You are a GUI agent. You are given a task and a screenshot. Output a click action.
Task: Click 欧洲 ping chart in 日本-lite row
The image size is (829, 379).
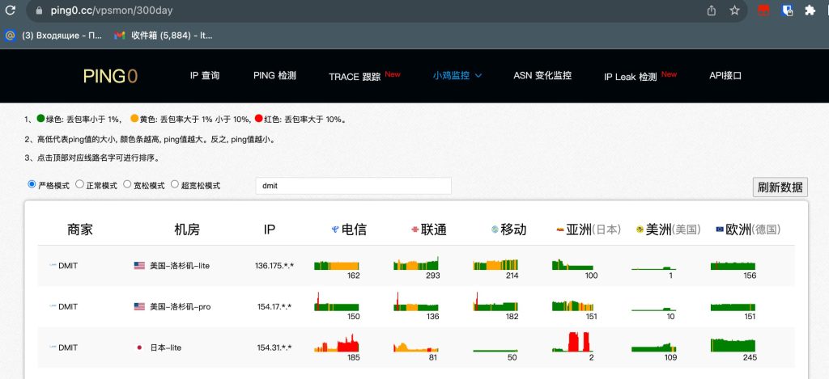733,345
